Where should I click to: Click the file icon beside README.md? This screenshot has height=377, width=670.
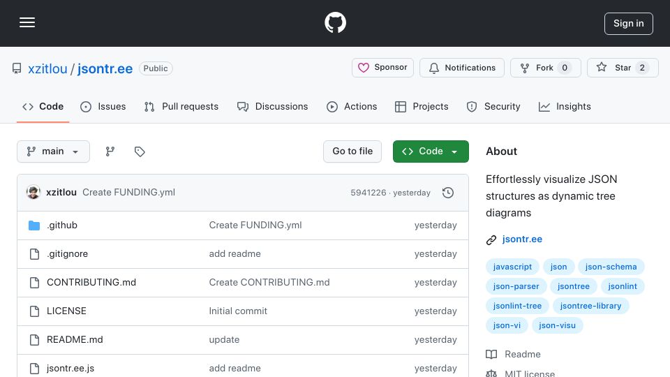35,340
